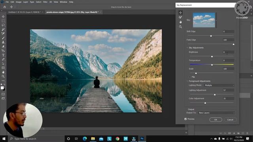
Task: Open the Window menu
Action: click(63, 2)
